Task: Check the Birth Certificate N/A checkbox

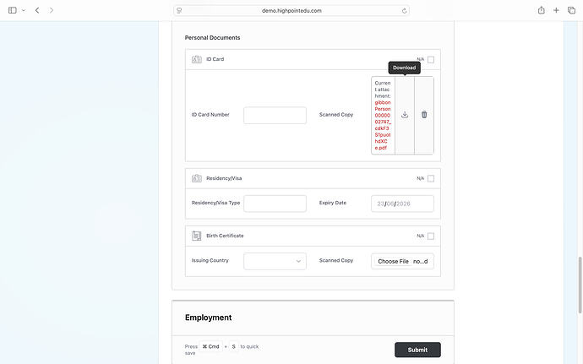Action: coord(431,236)
